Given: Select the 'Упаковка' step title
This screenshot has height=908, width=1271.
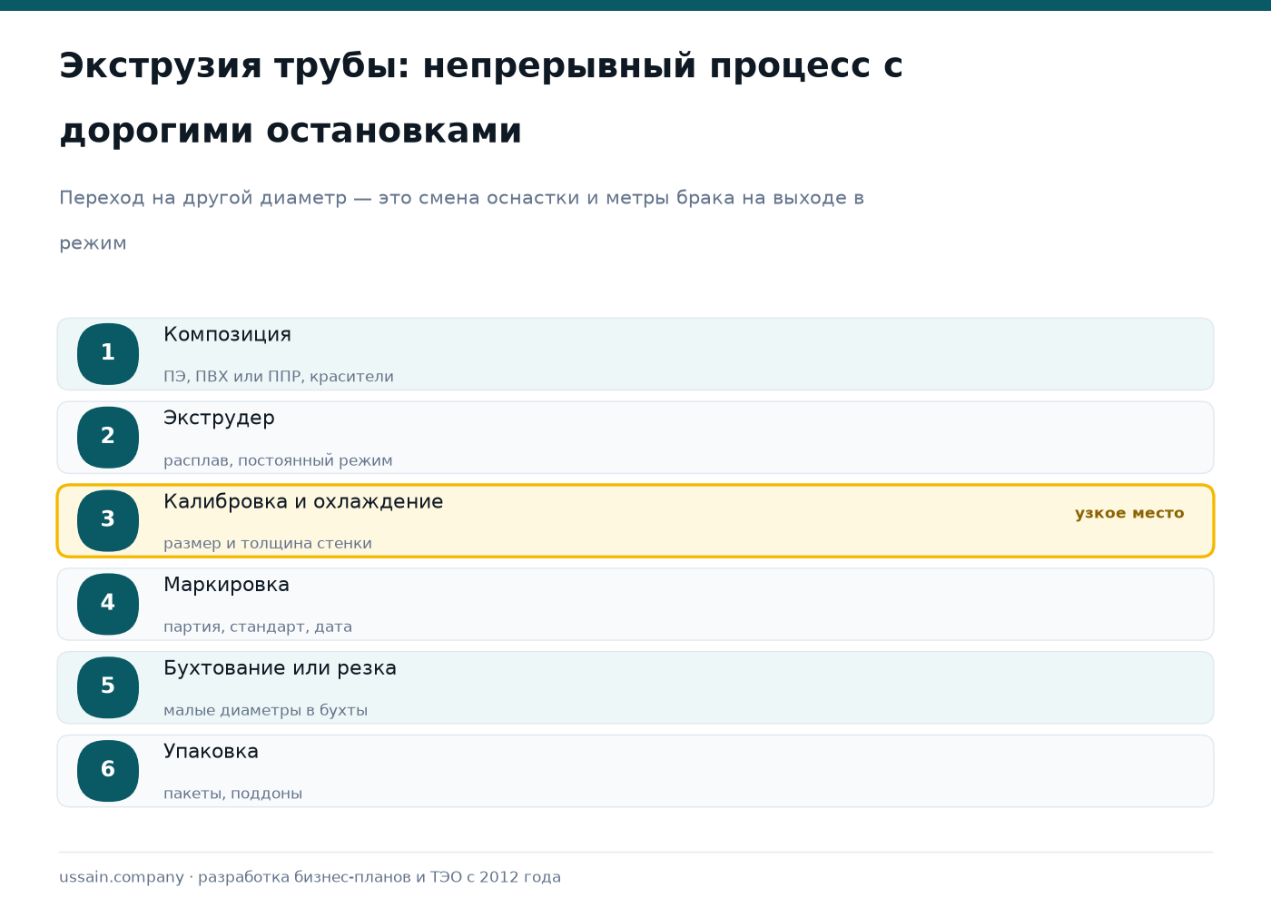Looking at the screenshot, I should 211,752.
